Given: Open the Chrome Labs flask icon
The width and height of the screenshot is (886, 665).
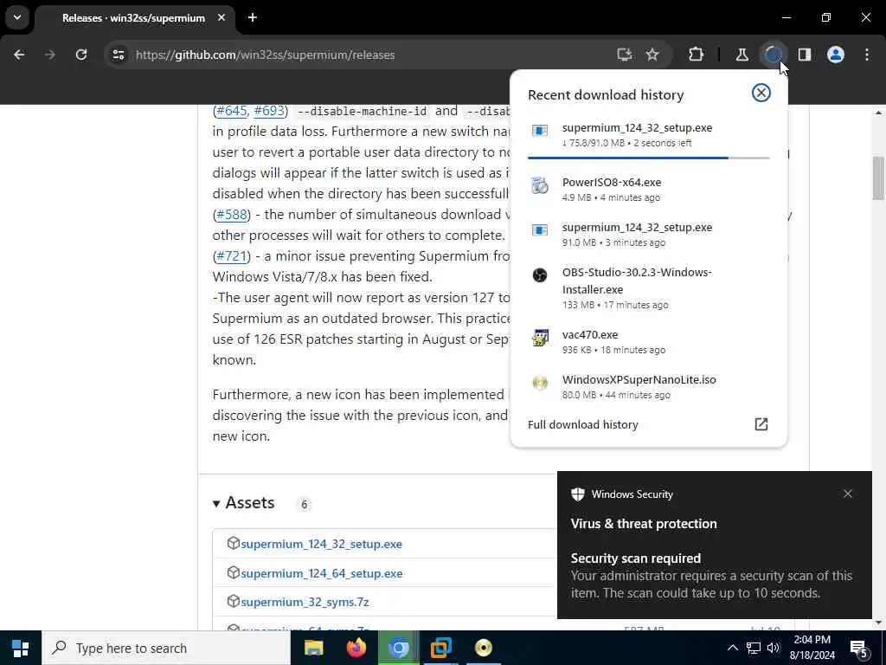Looking at the screenshot, I should 742,55.
